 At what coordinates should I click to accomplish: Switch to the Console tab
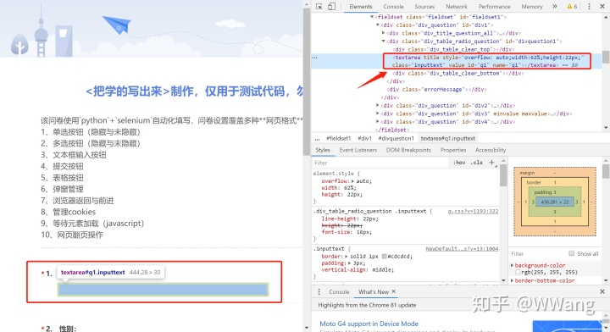393,7
